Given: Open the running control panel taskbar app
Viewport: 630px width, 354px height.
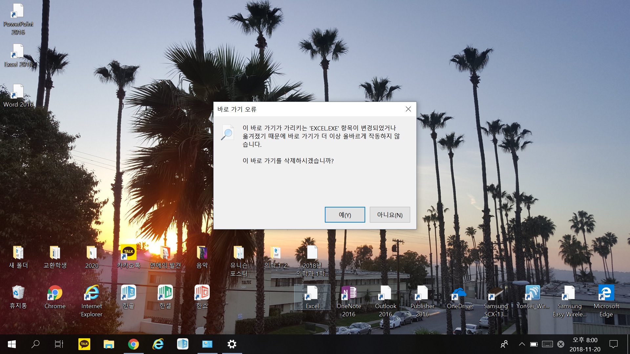Looking at the screenshot, I should [x=207, y=344].
